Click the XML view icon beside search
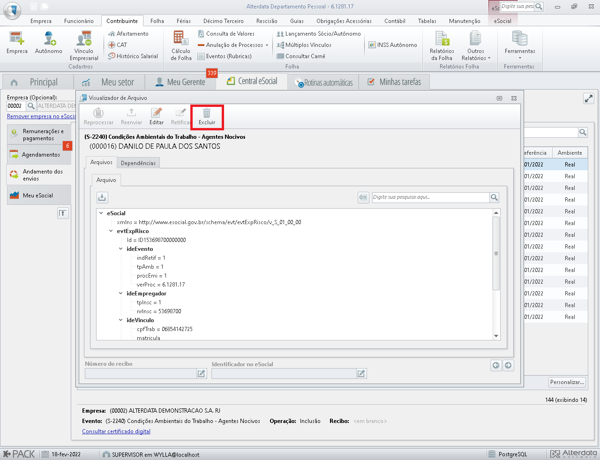This screenshot has height=460, width=600. pyautogui.click(x=363, y=197)
